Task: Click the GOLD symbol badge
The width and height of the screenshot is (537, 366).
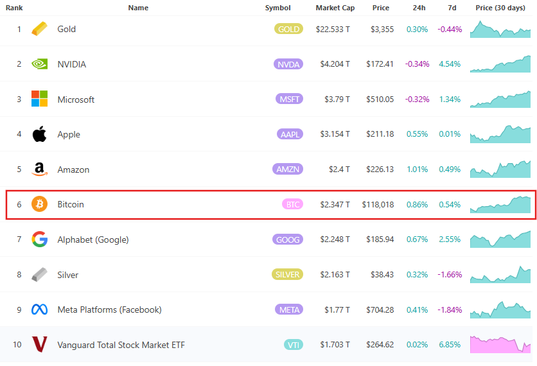Action: 288,29
